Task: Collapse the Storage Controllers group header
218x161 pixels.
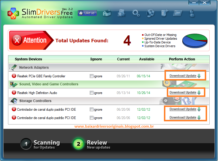Action: pos(109,101)
